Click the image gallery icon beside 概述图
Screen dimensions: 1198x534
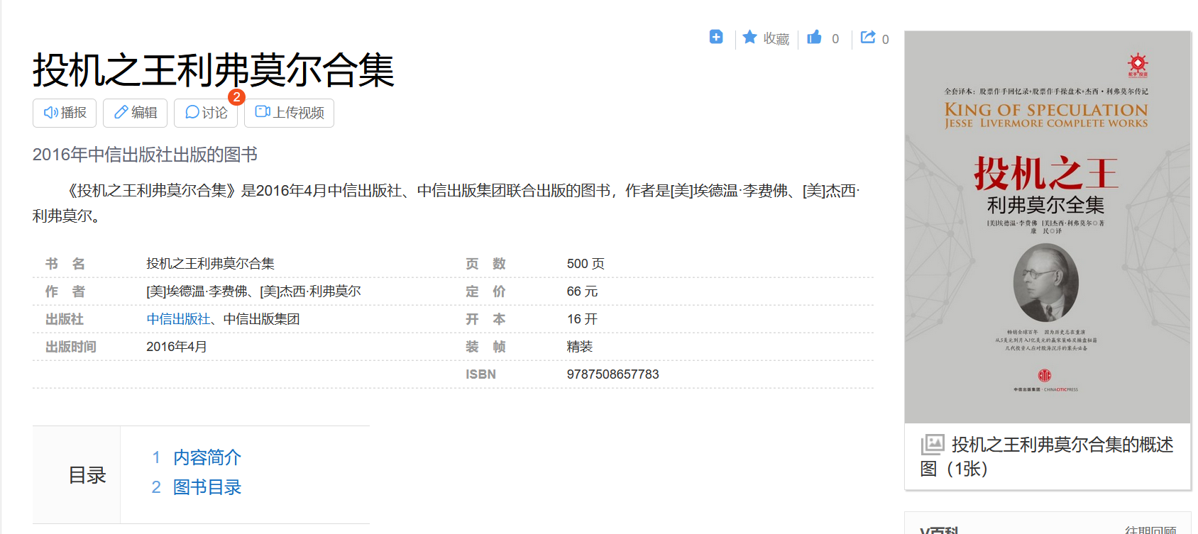(x=933, y=445)
